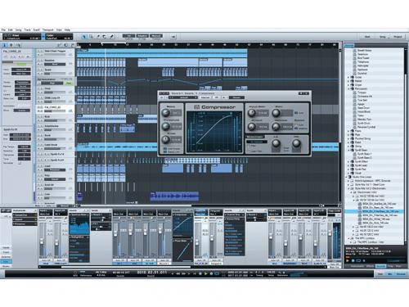Image resolution: width=409 pixels, height=307 pixels.
Task: Collapse the Synth Bass folder in the browser
Action: tap(348, 150)
